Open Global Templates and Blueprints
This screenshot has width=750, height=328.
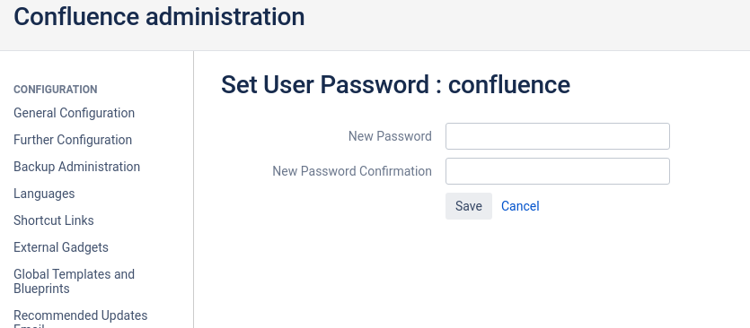click(75, 281)
